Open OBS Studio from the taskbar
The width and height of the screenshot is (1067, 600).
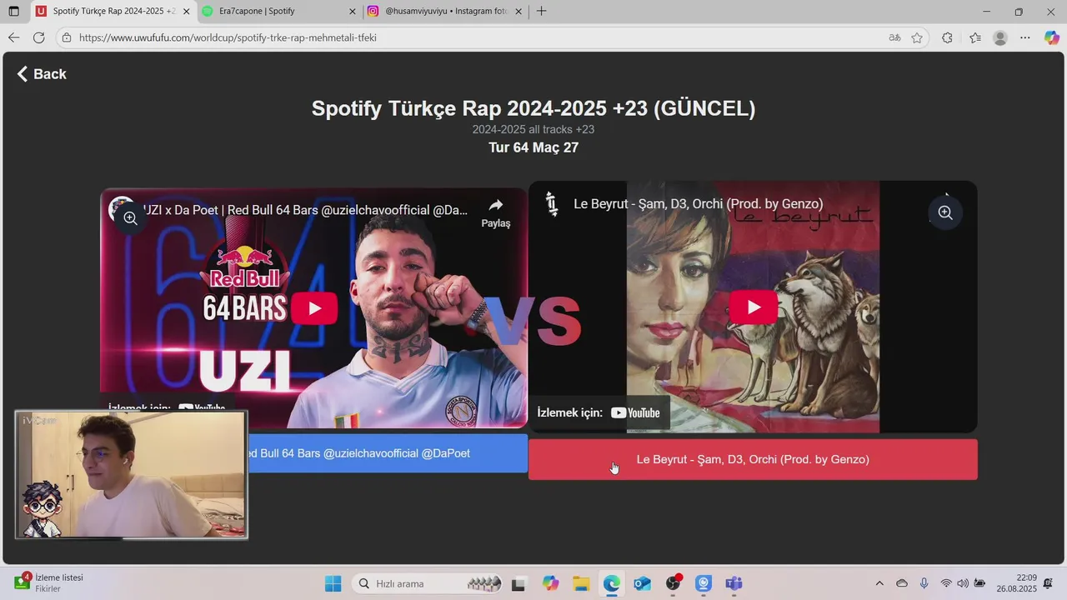[x=673, y=583]
